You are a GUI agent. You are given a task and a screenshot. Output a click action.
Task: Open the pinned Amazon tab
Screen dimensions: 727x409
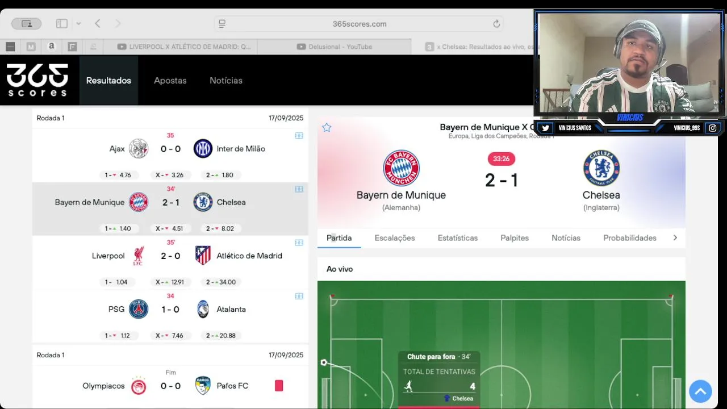coord(52,47)
